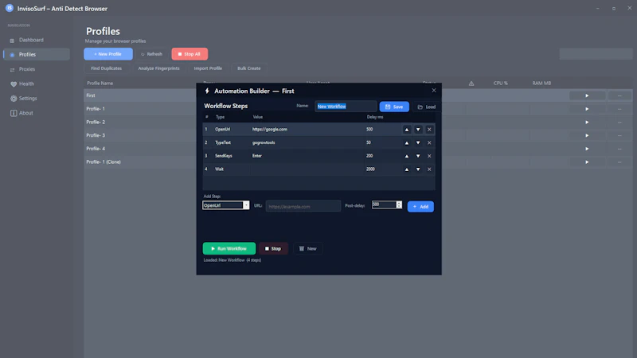Run the workflow

pyautogui.click(x=229, y=248)
